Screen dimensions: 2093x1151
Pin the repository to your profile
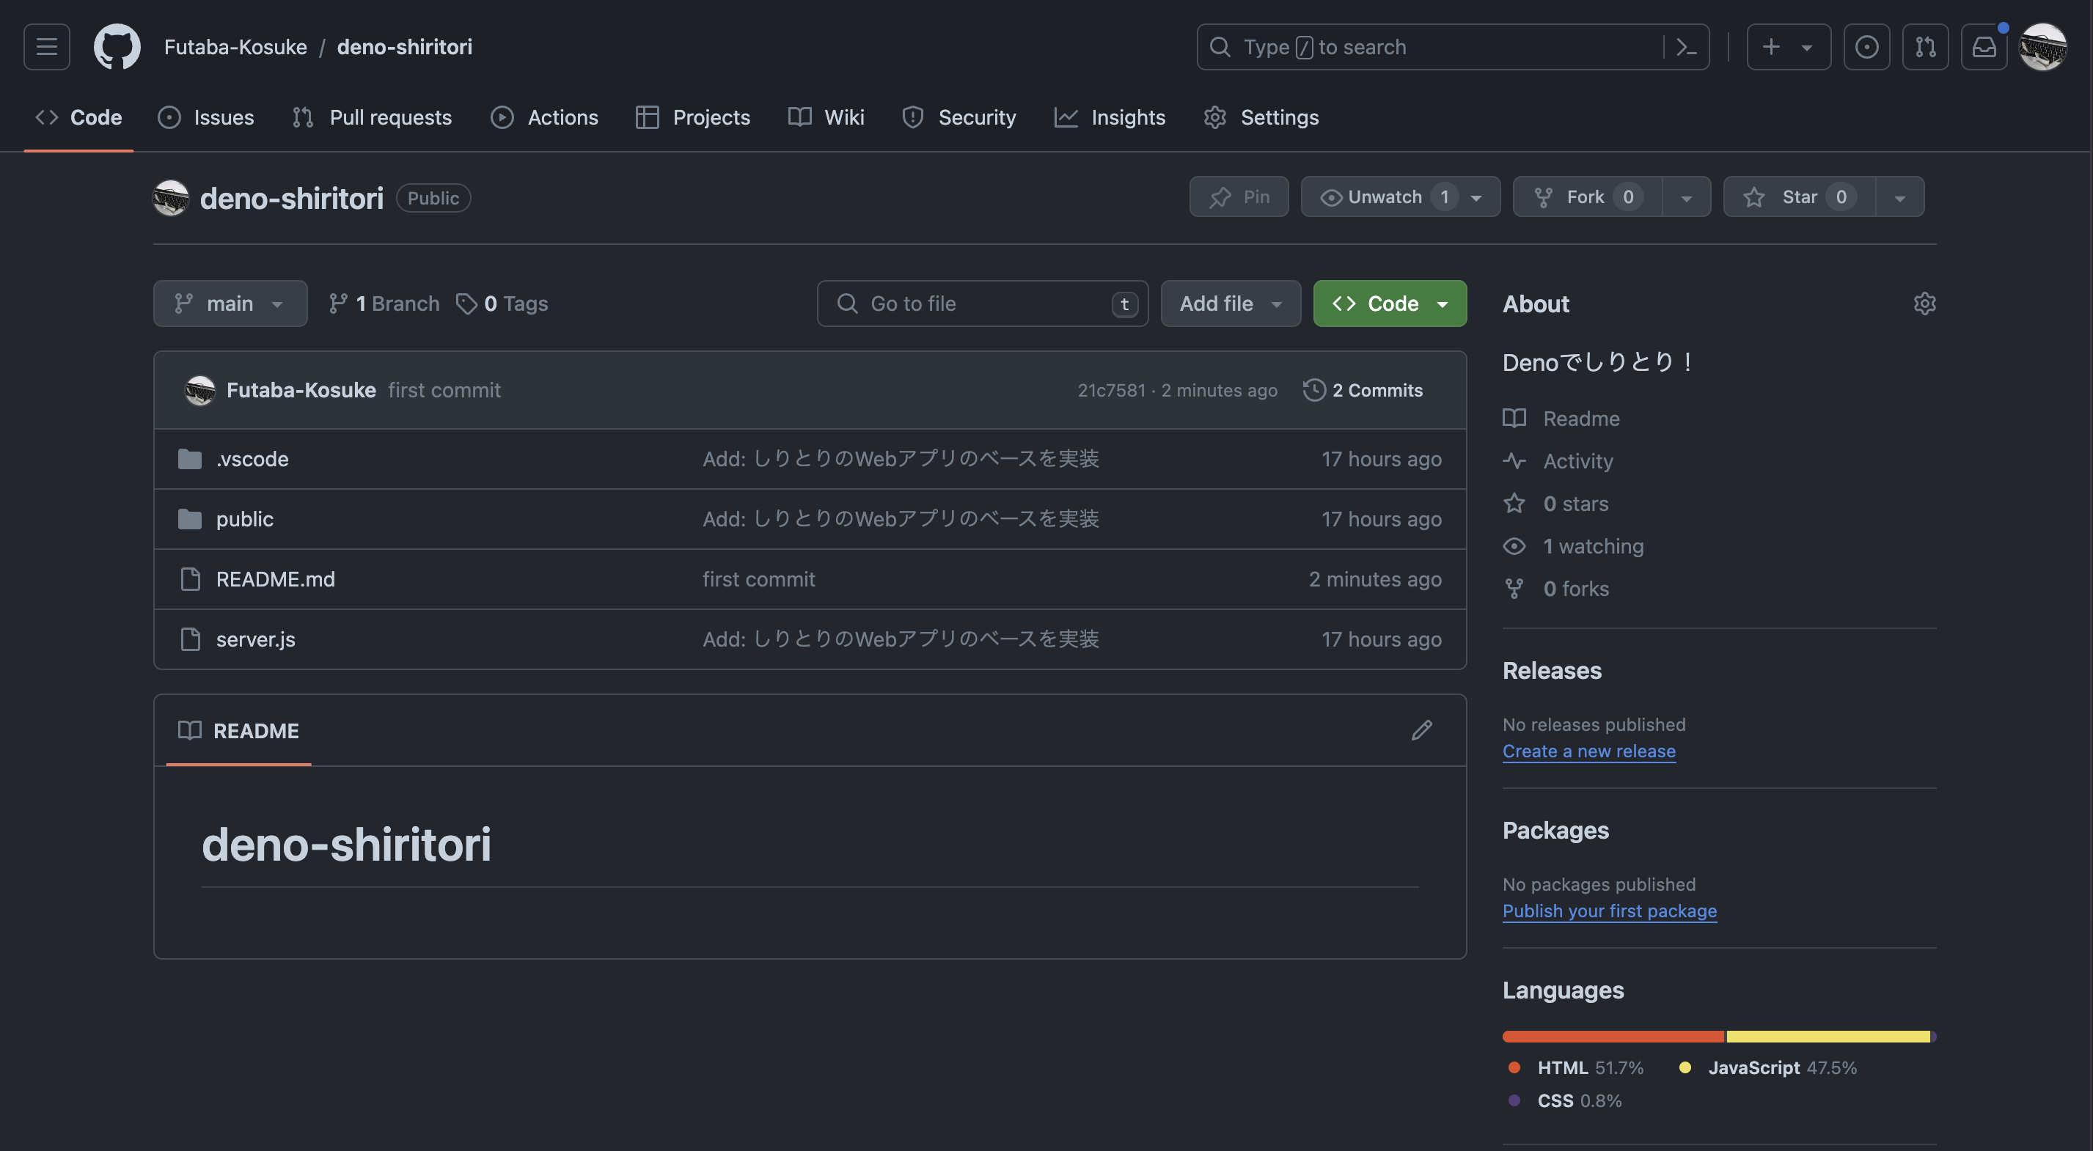pos(1238,197)
